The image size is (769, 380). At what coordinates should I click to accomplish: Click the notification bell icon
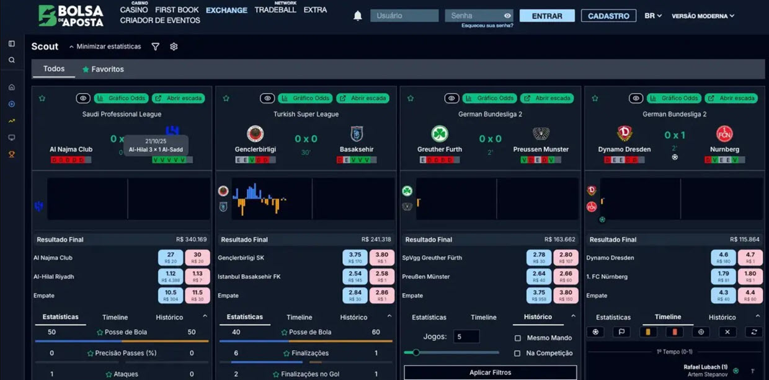tap(358, 16)
